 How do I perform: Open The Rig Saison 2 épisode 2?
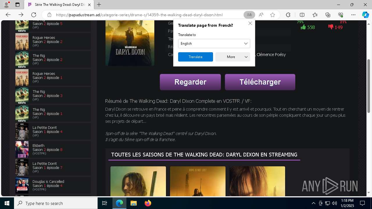click(x=53, y=60)
